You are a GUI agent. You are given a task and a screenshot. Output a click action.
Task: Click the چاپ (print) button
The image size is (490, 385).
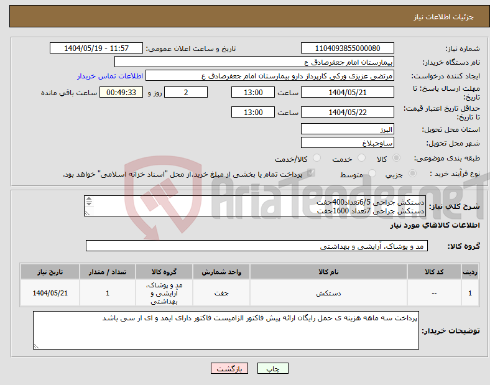(272, 368)
